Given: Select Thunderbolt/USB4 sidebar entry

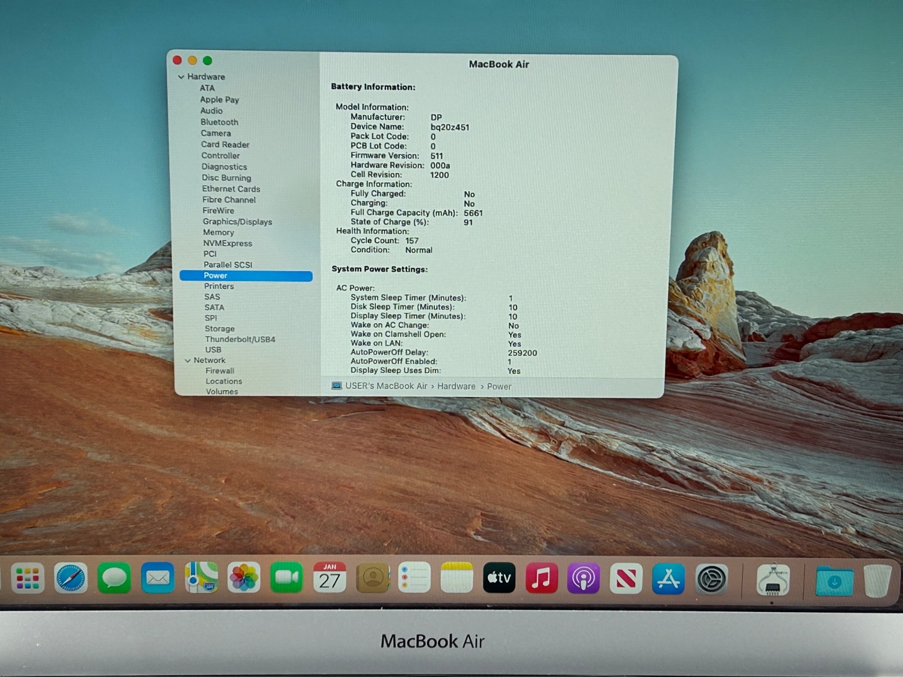Looking at the screenshot, I should [x=240, y=339].
